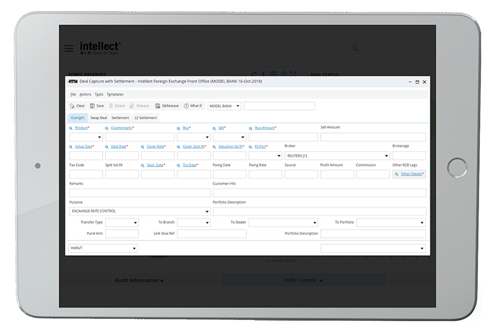Click the Counterparty link label
Image resolution: width=489 pixels, height=328 pixels.
click(121, 128)
